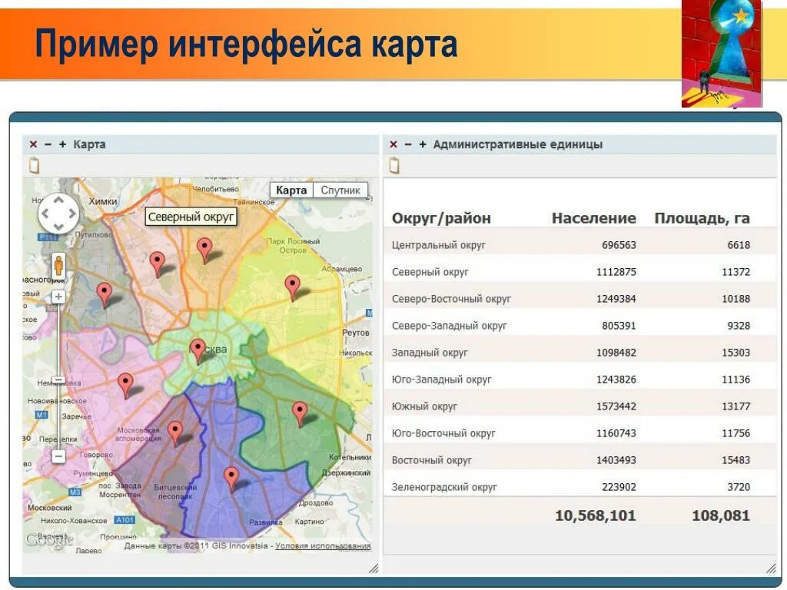Click the total area 108,081
Viewport: 787px width, 590px height.
pyautogui.click(x=721, y=515)
